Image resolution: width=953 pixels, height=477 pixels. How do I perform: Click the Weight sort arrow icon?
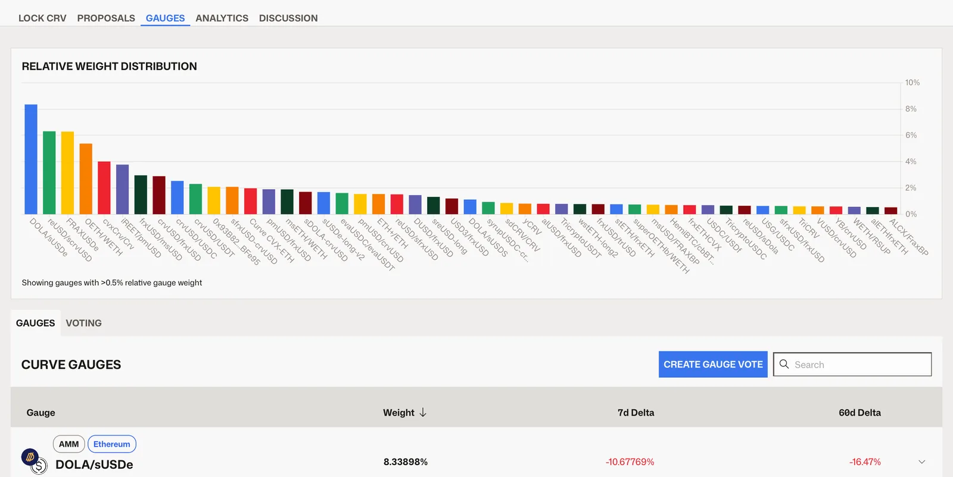tap(423, 413)
